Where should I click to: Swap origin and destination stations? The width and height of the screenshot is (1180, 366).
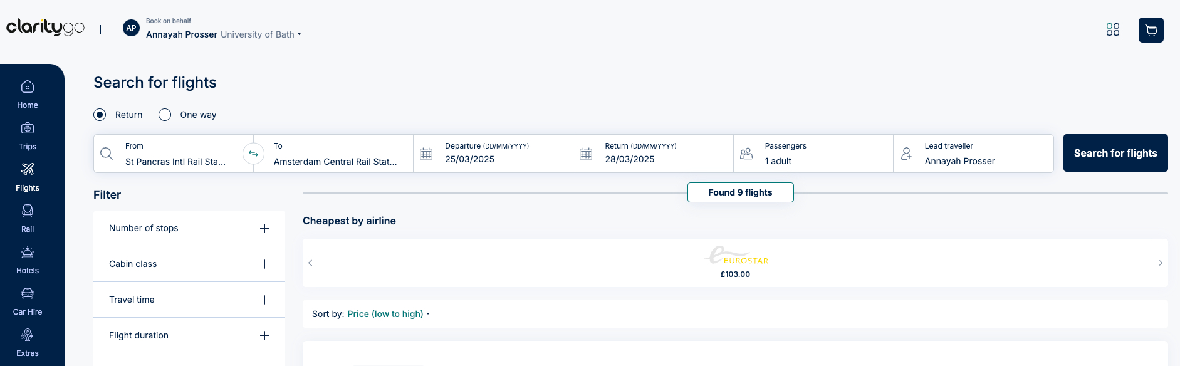(253, 154)
